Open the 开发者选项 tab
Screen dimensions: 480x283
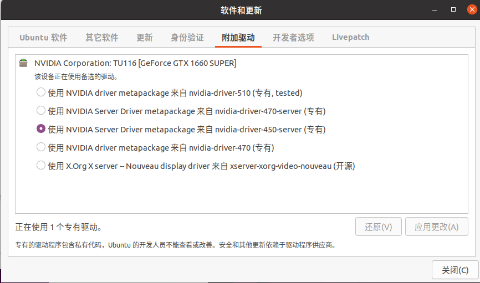click(293, 38)
